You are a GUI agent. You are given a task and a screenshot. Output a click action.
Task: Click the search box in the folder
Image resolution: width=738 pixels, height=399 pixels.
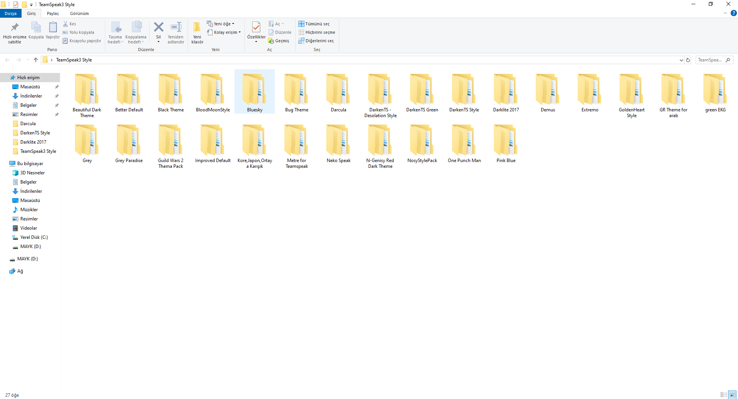[x=714, y=60]
